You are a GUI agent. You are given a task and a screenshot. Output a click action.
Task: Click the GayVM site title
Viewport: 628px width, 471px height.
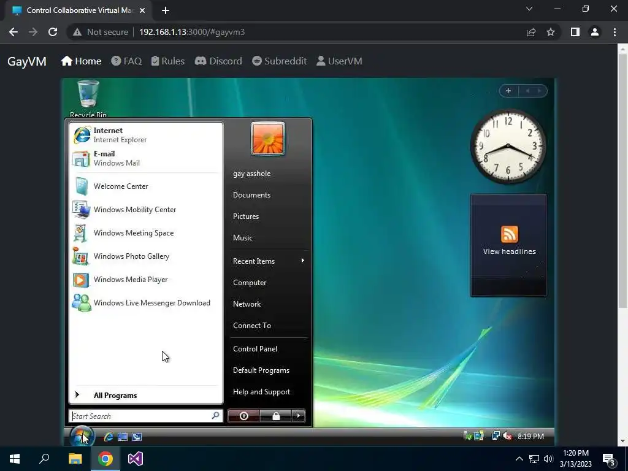pos(27,61)
